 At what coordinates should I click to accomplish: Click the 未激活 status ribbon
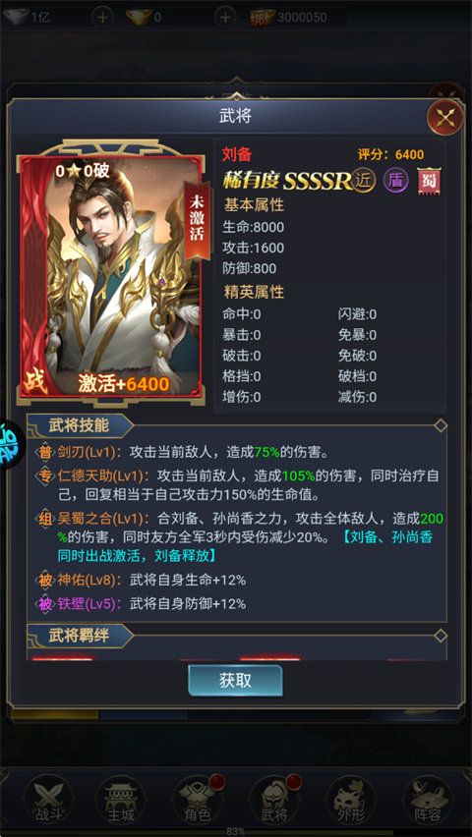(x=197, y=217)
